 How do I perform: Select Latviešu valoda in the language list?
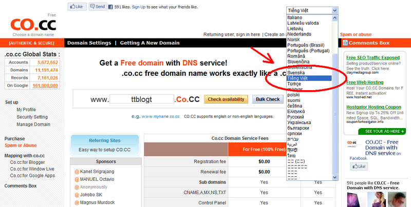[x=303, y=23]
